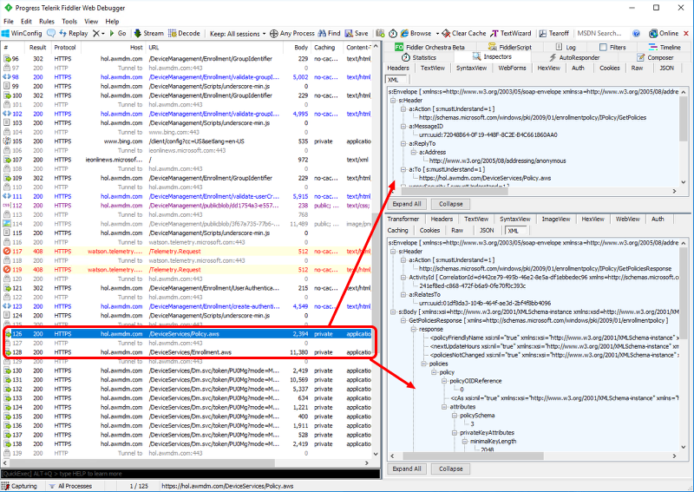Click the lower Collapse button
This screenshot has width=694, height=492.
pos(450,469)
